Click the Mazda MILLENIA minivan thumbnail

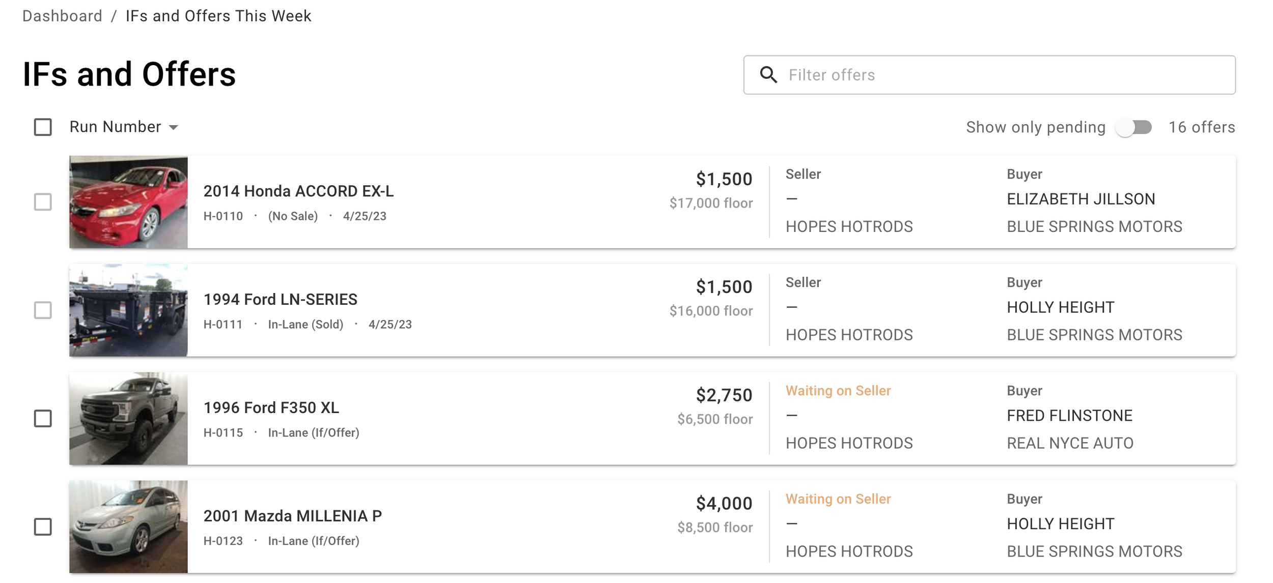click(128, 527)
